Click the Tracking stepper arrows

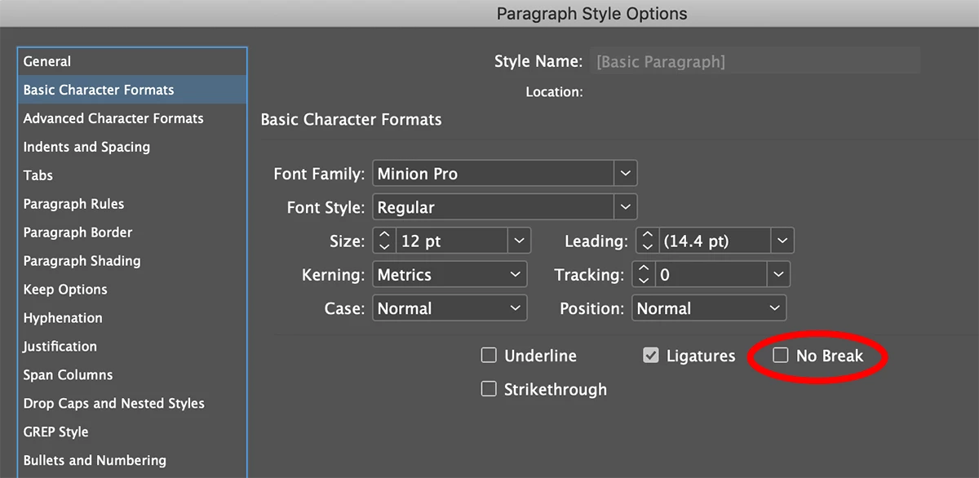click(644, 275)
